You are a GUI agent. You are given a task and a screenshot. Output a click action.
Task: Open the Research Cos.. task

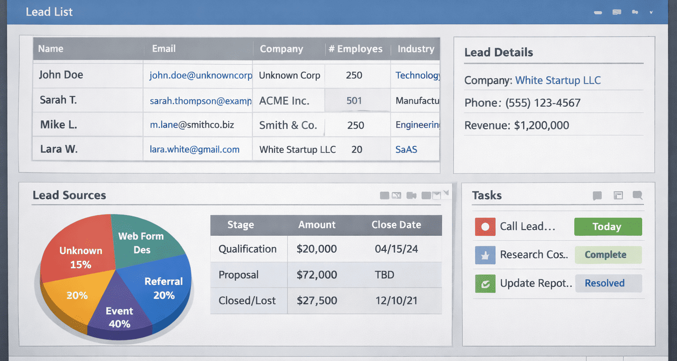(534, 255)
